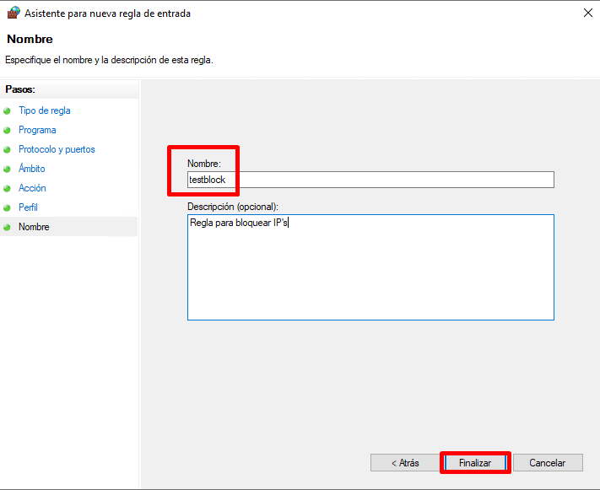Click inside the Descripción text area
The width and height of the screenshot is (600, 490).
(x=370, y=267)
